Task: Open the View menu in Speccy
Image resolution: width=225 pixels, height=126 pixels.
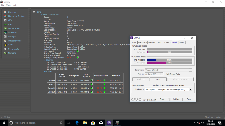Action: pyautogui.click(x=8, y=5)
